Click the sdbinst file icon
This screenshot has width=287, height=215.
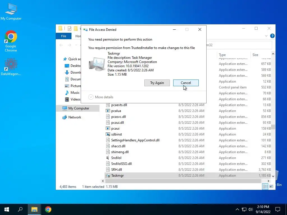108,134
